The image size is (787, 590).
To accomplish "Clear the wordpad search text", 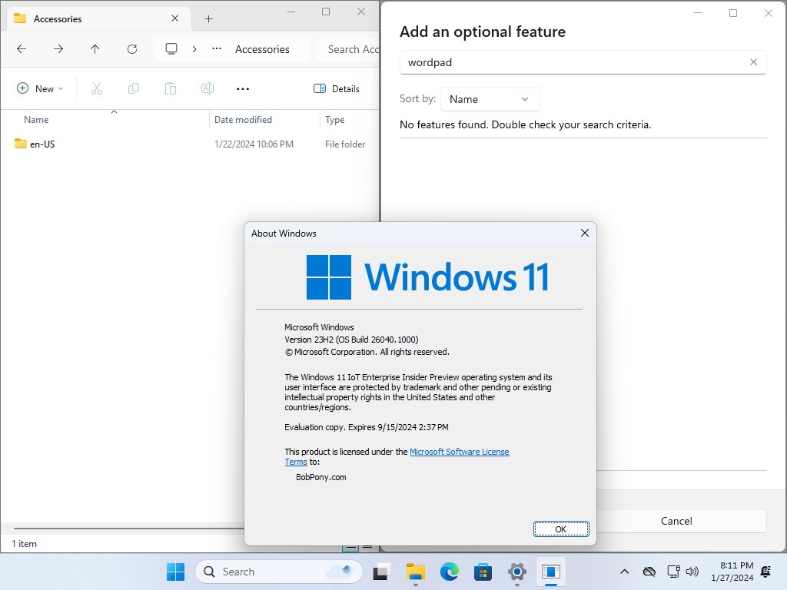I will [x=753, y=62].
